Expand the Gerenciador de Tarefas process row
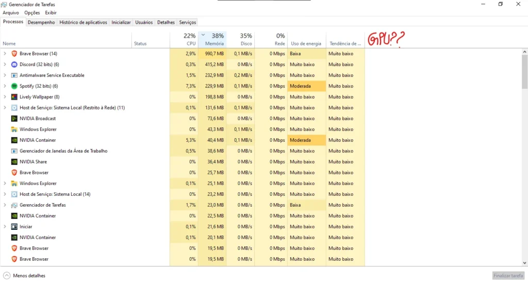Image resolution: width=528 pixels, height=285 pixels. coord(5,205)
